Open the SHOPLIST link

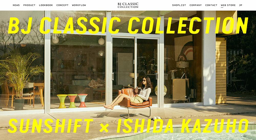[x=179, y=5]
